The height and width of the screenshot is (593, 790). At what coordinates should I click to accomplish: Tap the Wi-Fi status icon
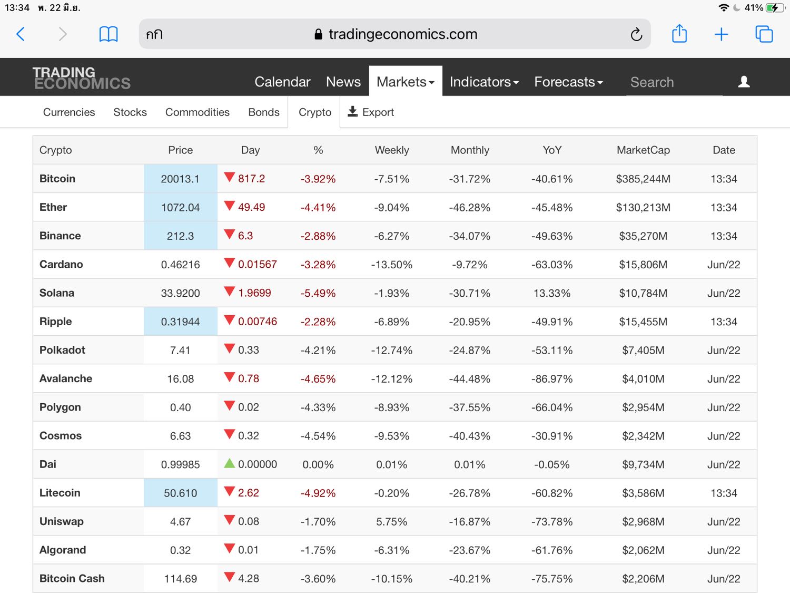coord(724,8)
